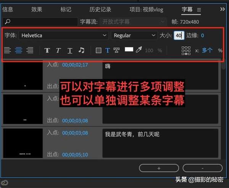This screenshot has height=188, width=229.
Task: Open caption block position grid
Action: tap(186, 50)
